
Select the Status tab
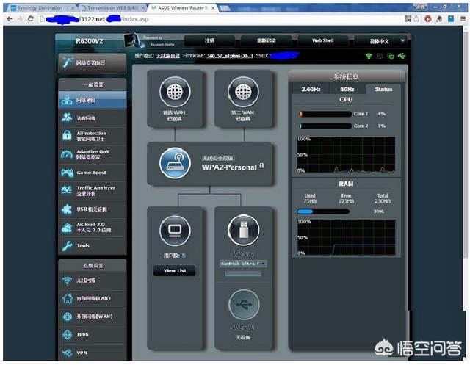point(383,90)
